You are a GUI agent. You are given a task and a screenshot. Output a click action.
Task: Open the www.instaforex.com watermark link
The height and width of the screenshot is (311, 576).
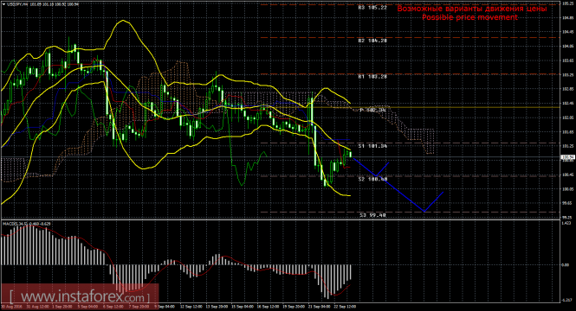[80, 296]
